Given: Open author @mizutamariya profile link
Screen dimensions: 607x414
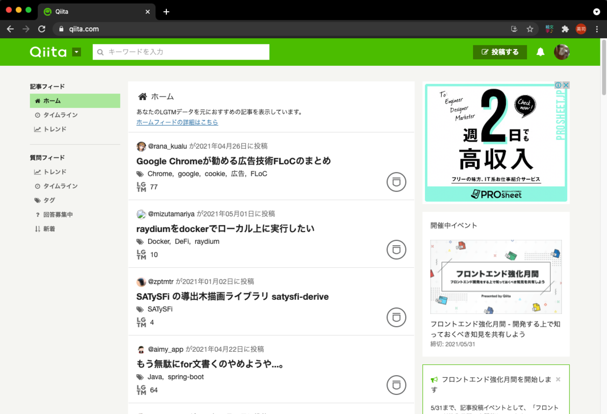Looking at the screenshot, I should pos(171,214).
